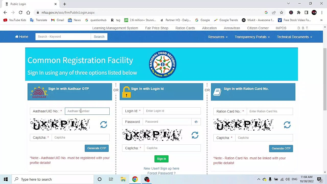Click the ration card book icon
Image resolution: width=327 pixels, height=184 pixels.
(217, 92)
